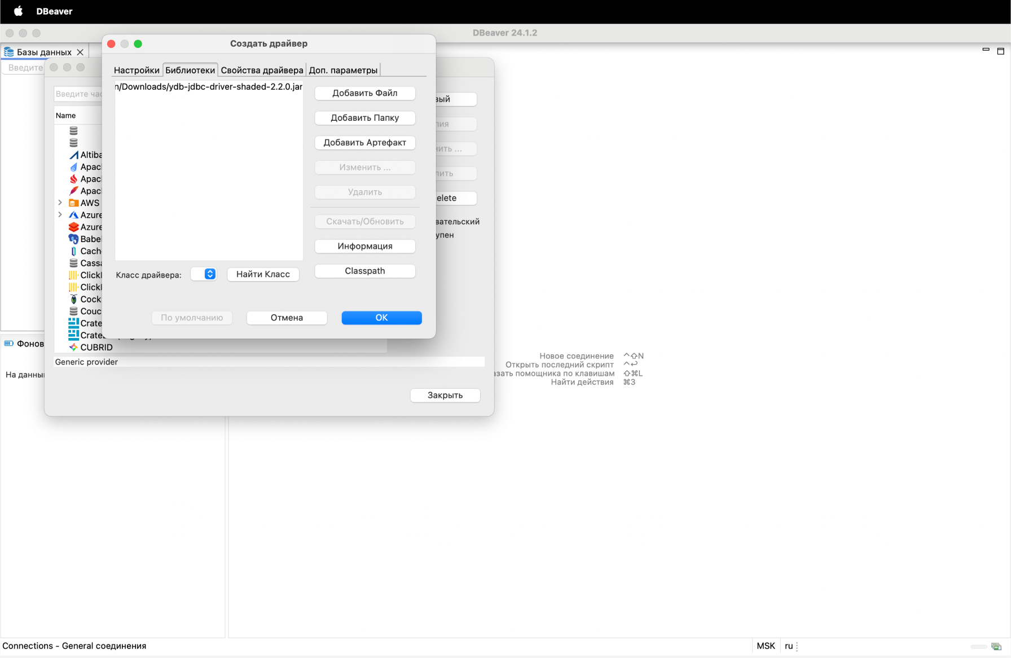Open the driver class dropdown
Image resolution: width=1011 pixels, height=658 pixels.
(x=209, y=274)
